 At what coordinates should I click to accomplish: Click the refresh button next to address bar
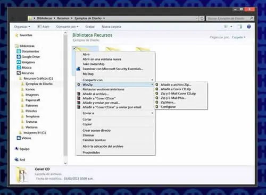click(x=202, y=18)
